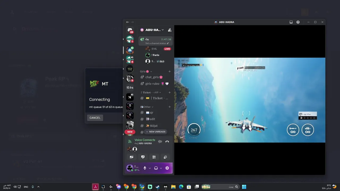The height and width of the screenshot is (191, 340).
Task: Deafen audio with the headphones button
Action: [x=156, y=168]
